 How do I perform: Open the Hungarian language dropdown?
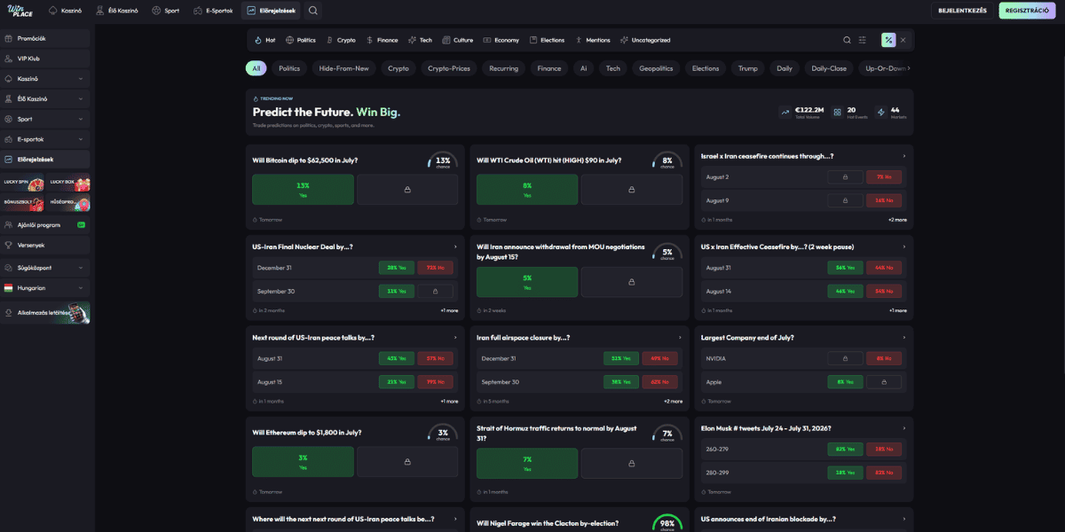(x=45, y=288)
